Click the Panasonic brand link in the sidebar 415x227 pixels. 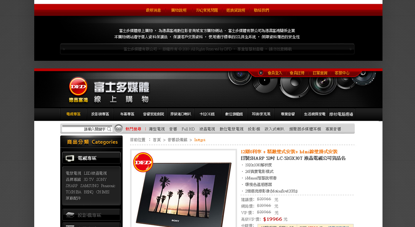click(x=108, y=186)
